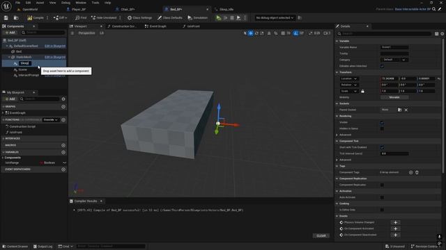Activate the Scale gizmo tool
Screen dimensions: 446x250
click(x=262, y=33)
